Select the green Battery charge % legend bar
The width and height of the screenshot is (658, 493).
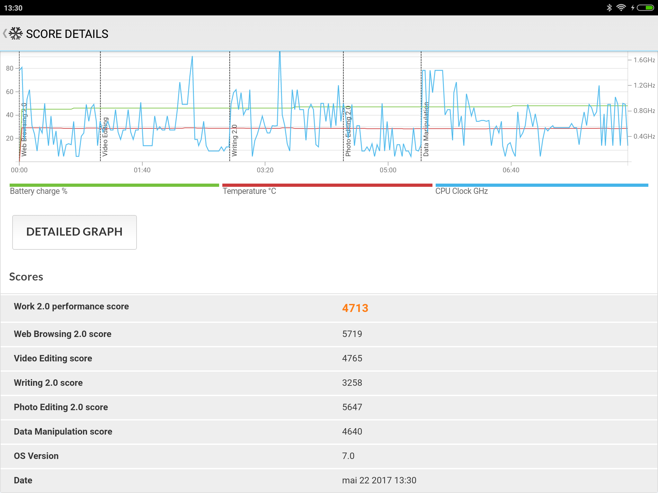click(114, 185)
